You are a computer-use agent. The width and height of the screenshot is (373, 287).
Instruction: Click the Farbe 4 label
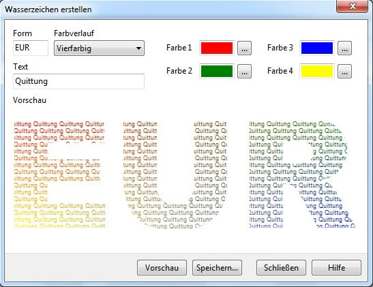click(280, 71)
